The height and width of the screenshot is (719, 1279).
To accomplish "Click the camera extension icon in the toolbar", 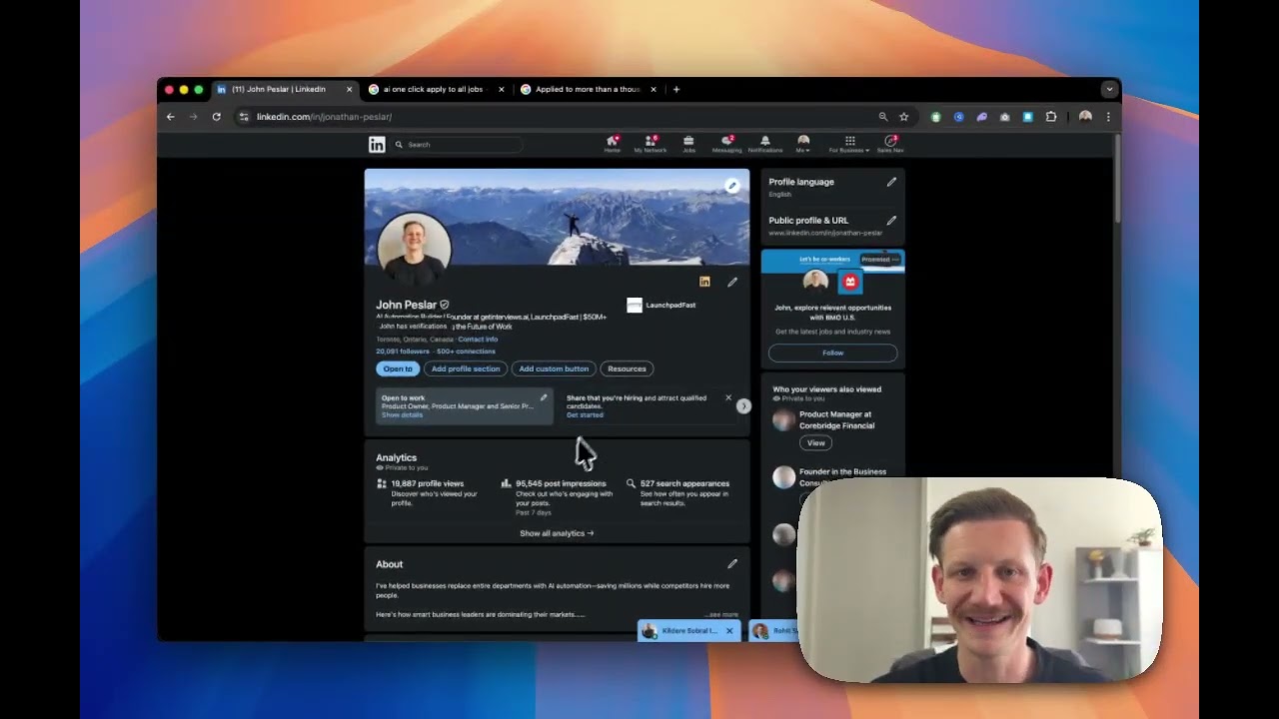I will (x=1005, y=117).
